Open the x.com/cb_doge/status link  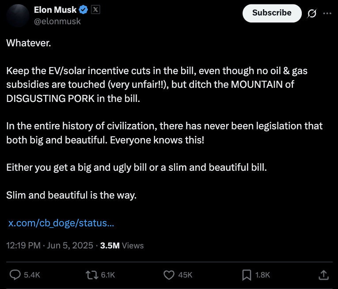[61, 223]
